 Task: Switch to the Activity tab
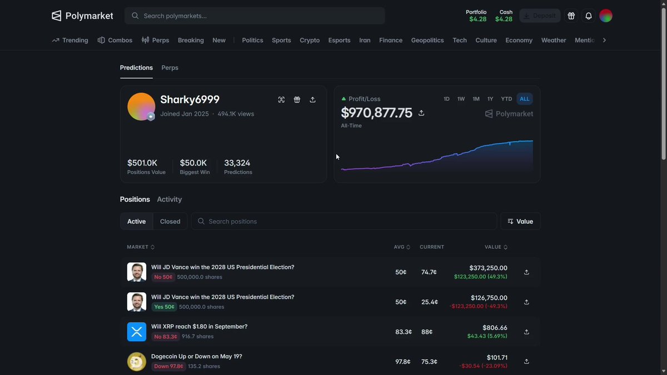point(170,199)
